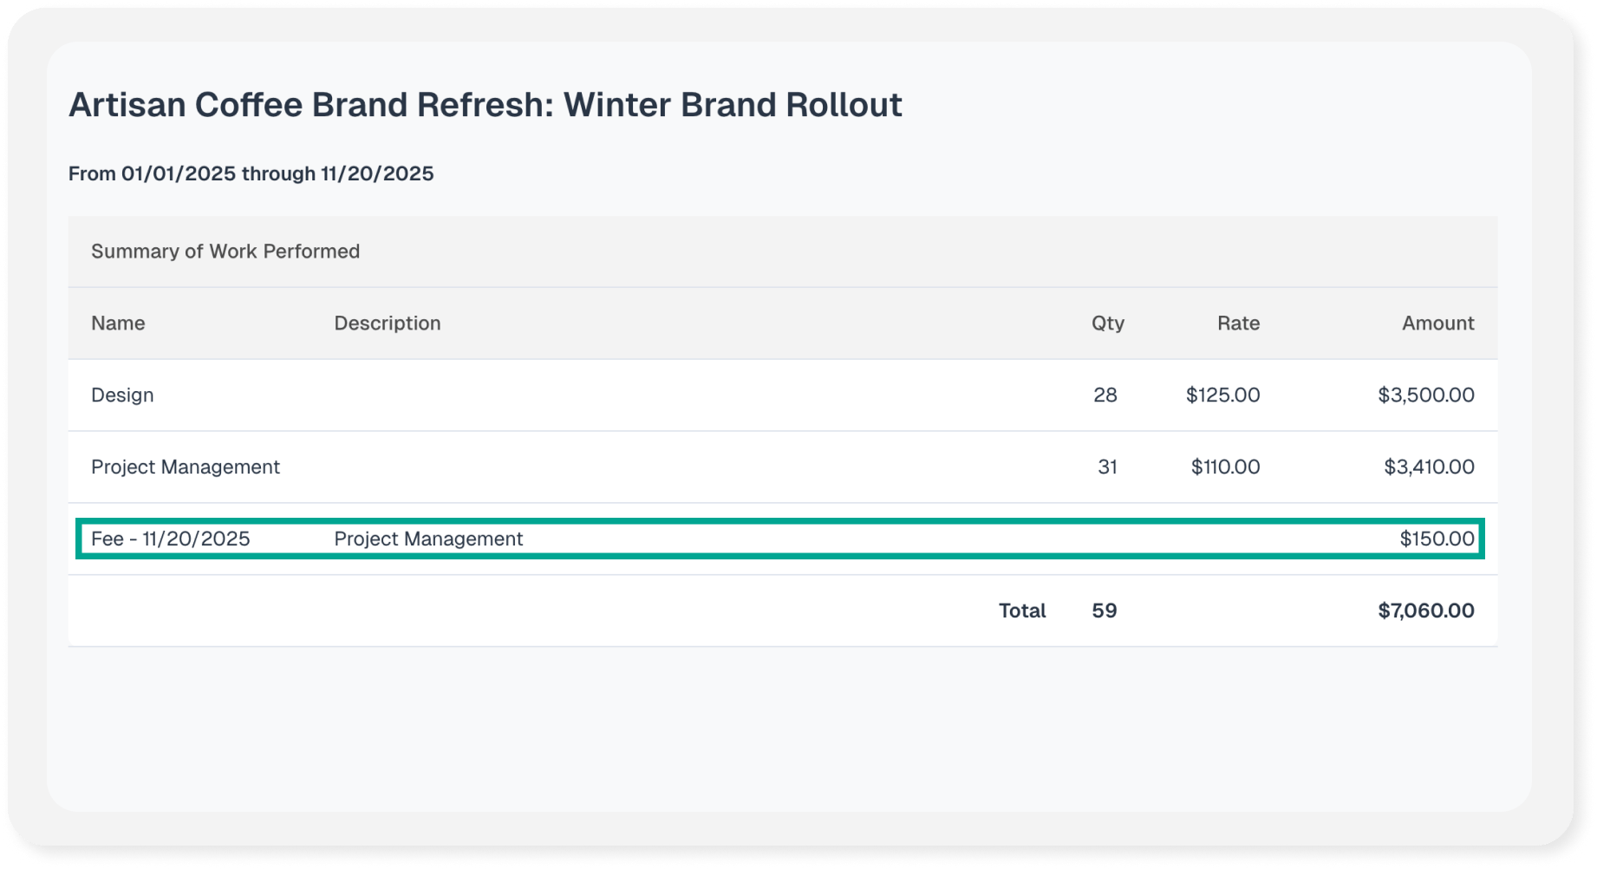Click the Design row name
Viewport: 1597px width, 869px height.
coord(122,395)
